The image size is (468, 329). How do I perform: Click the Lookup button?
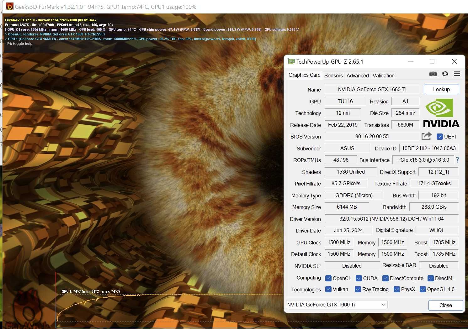pyautogui.click(x=441, y=89)
